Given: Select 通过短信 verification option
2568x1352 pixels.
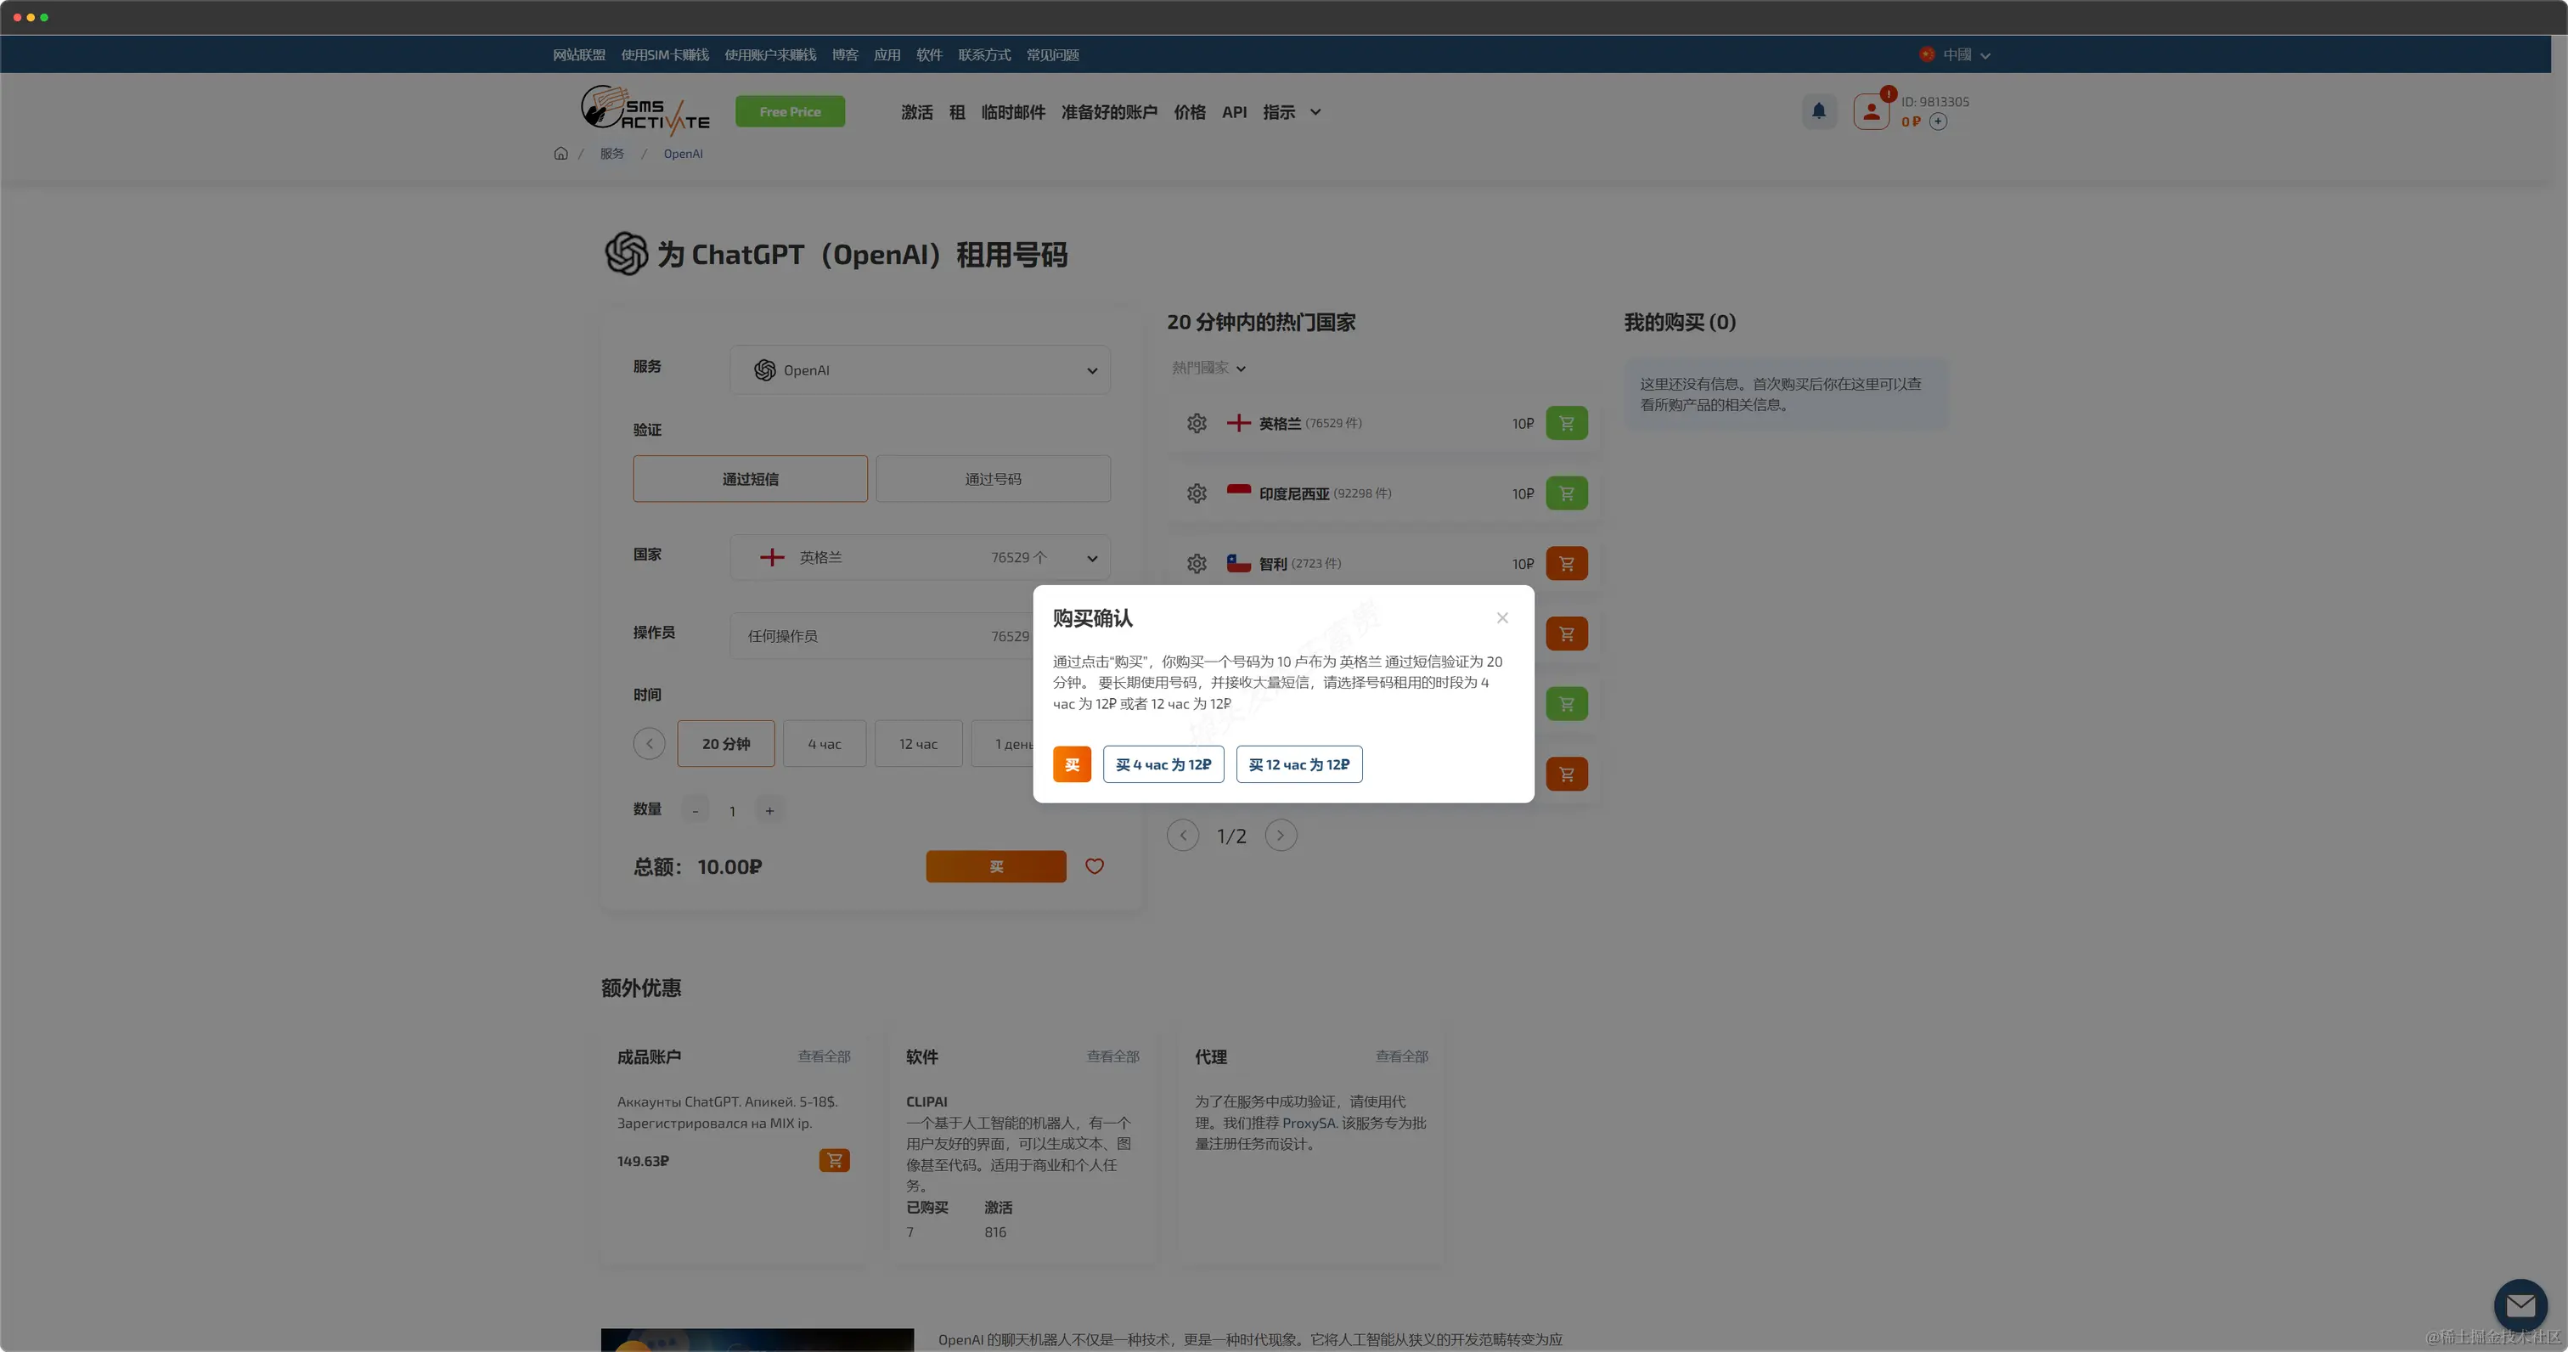Looking at the screenshot, I should (750, 479).
